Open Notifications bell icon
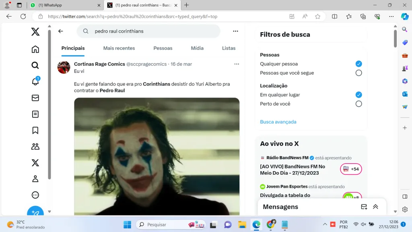The image size is (412, 232). tap(35, 82)
